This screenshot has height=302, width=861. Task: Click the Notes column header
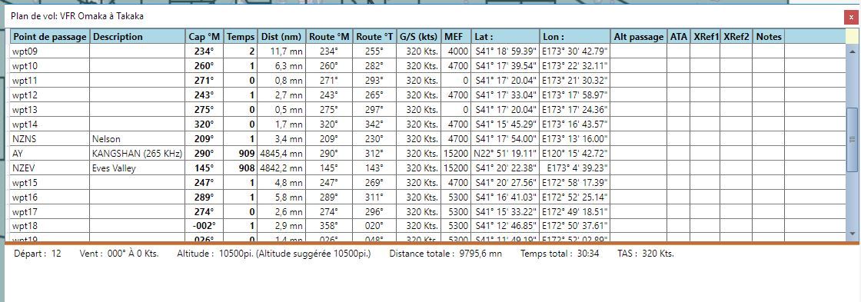click(769, 37)
